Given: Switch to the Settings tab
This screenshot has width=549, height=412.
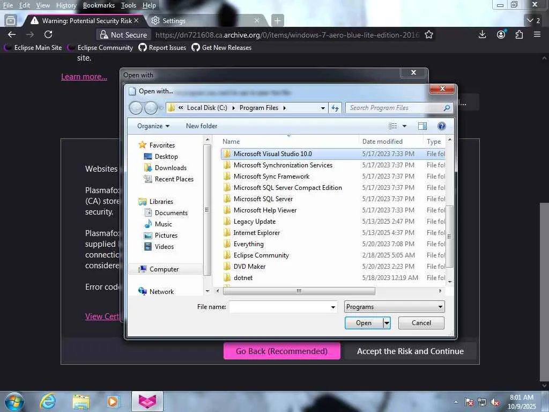Looking at the screenshot, I should (206, 21).
